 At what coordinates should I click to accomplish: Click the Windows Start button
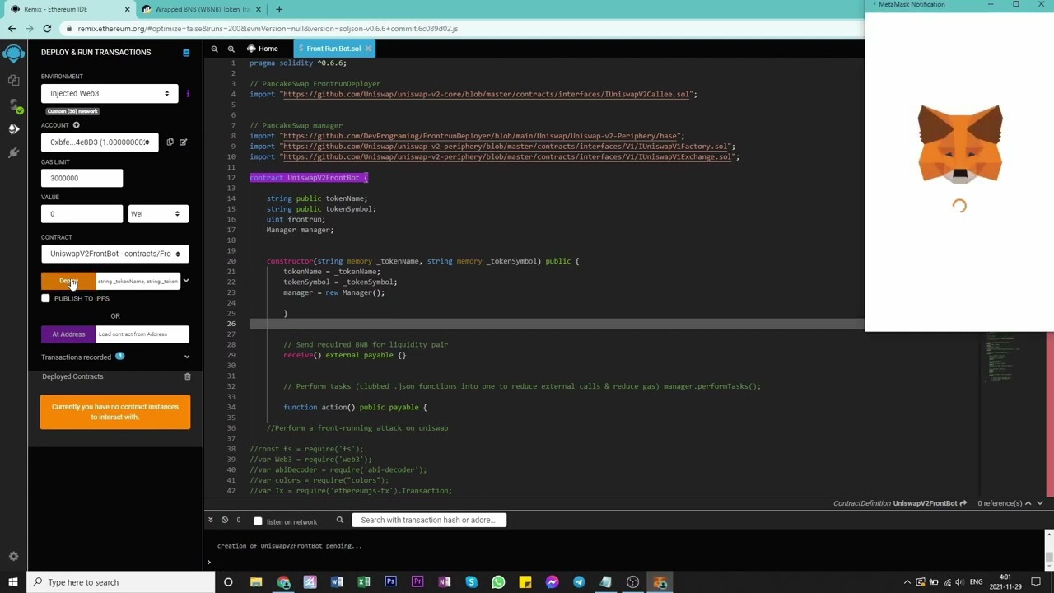(x=13, y=582)
